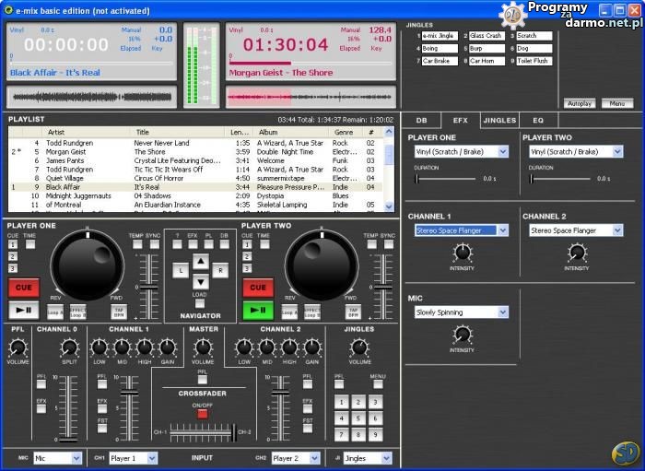Expand the Mic effect Slowly Spinning dropdown
The image size is (645, 471).
(x=502, y=312)
